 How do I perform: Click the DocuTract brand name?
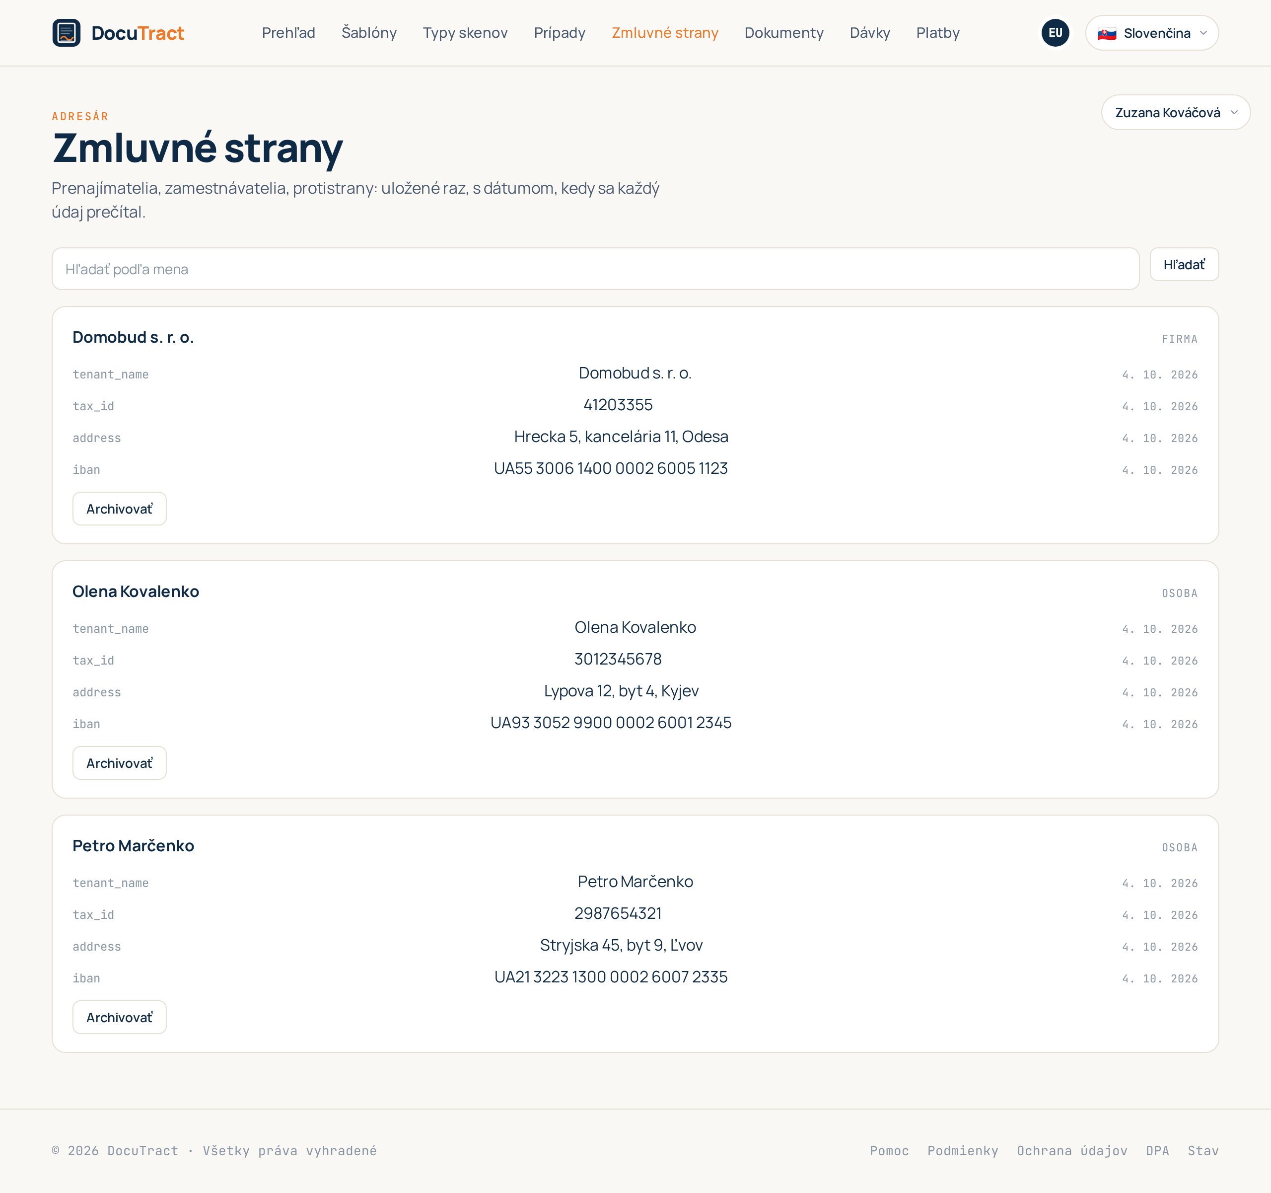pyautogui.click(x=138, y=33)
